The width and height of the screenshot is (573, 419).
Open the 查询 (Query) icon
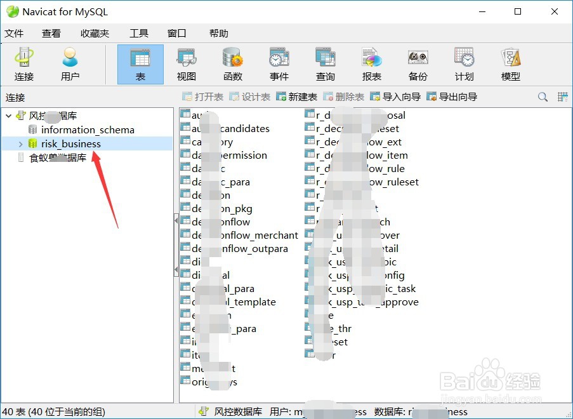pyautogui.click(x=325, y=63)
